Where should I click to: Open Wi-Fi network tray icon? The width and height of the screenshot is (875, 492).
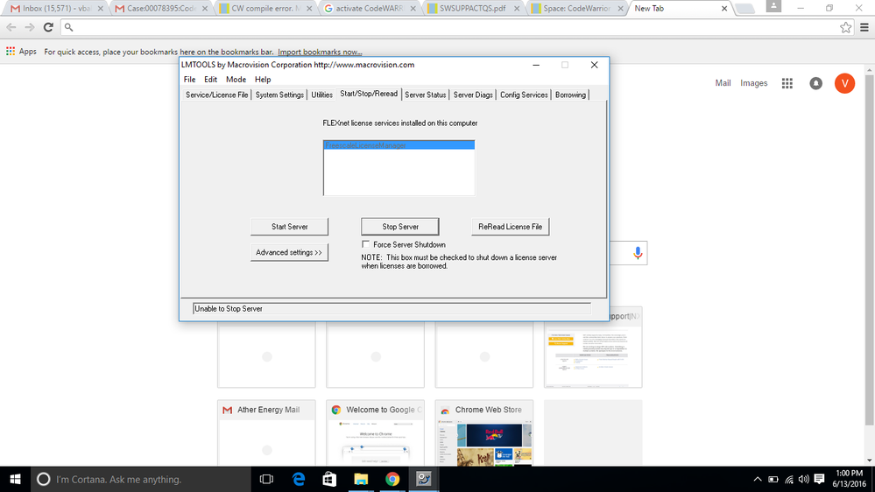tap(788, 479)
